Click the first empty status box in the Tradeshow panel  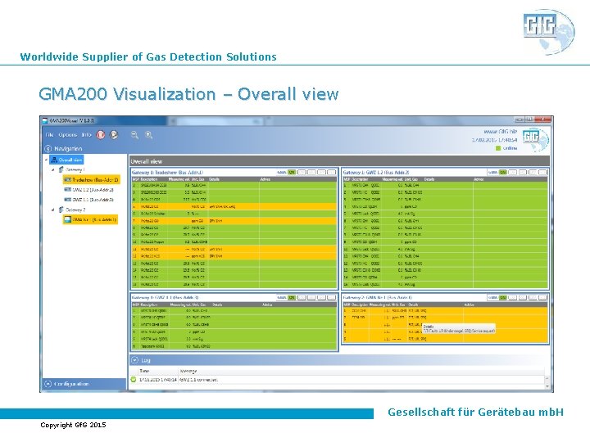tap(302, 172)
